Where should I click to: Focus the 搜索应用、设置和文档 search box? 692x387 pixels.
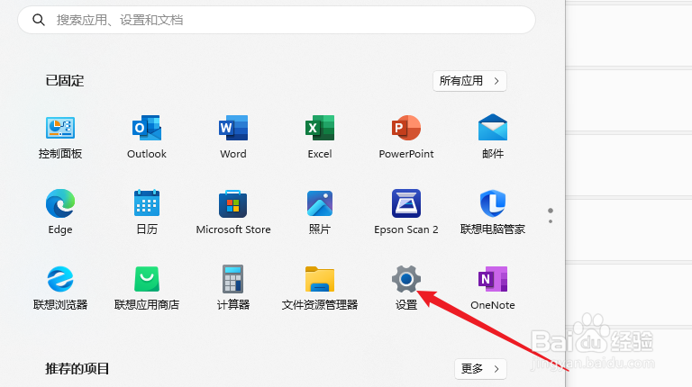pyautogui.click(x=277, y=20)
